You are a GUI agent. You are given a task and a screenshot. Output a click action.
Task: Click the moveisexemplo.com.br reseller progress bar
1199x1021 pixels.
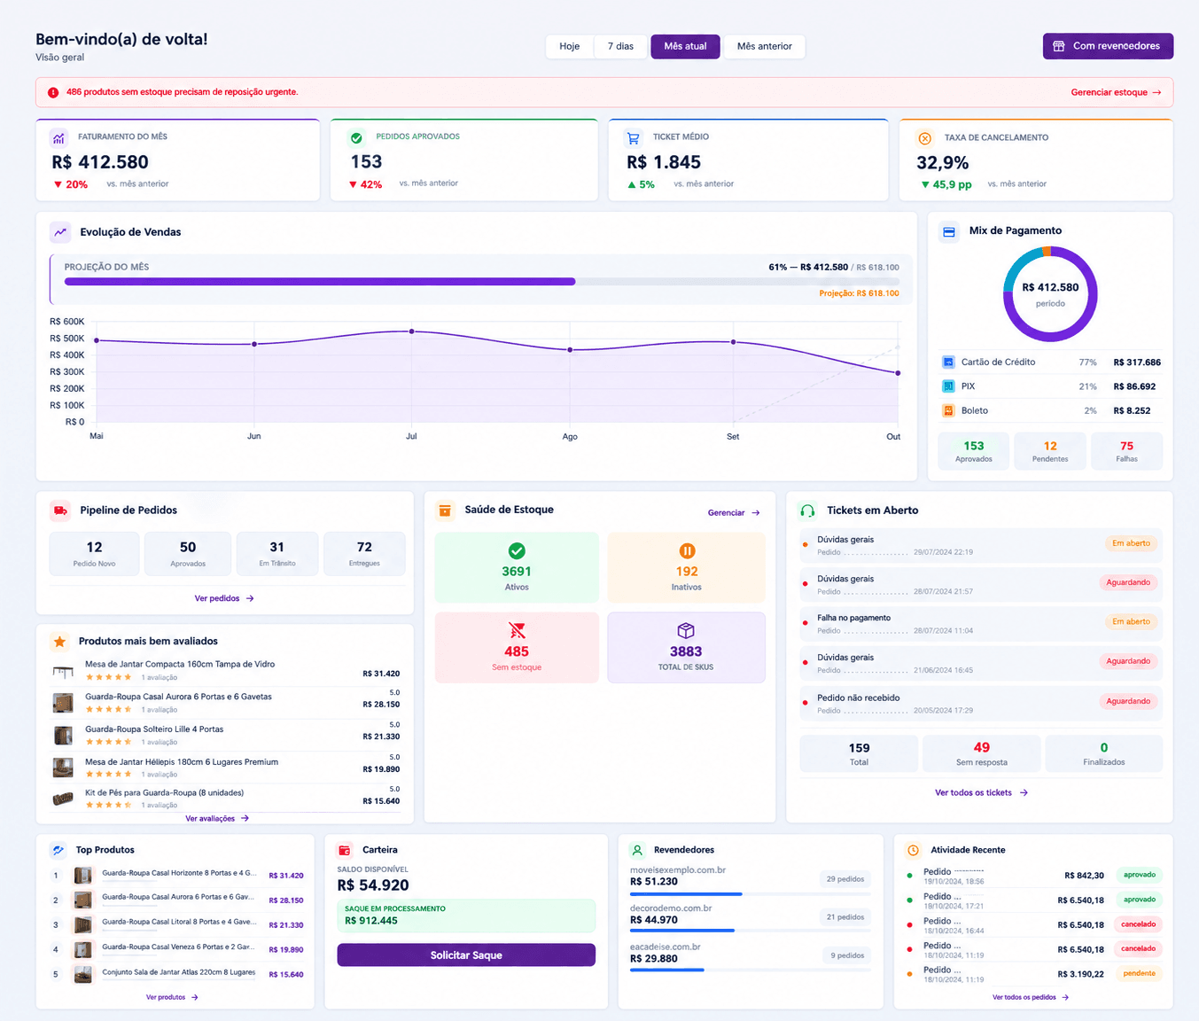(x=751, y=894)
